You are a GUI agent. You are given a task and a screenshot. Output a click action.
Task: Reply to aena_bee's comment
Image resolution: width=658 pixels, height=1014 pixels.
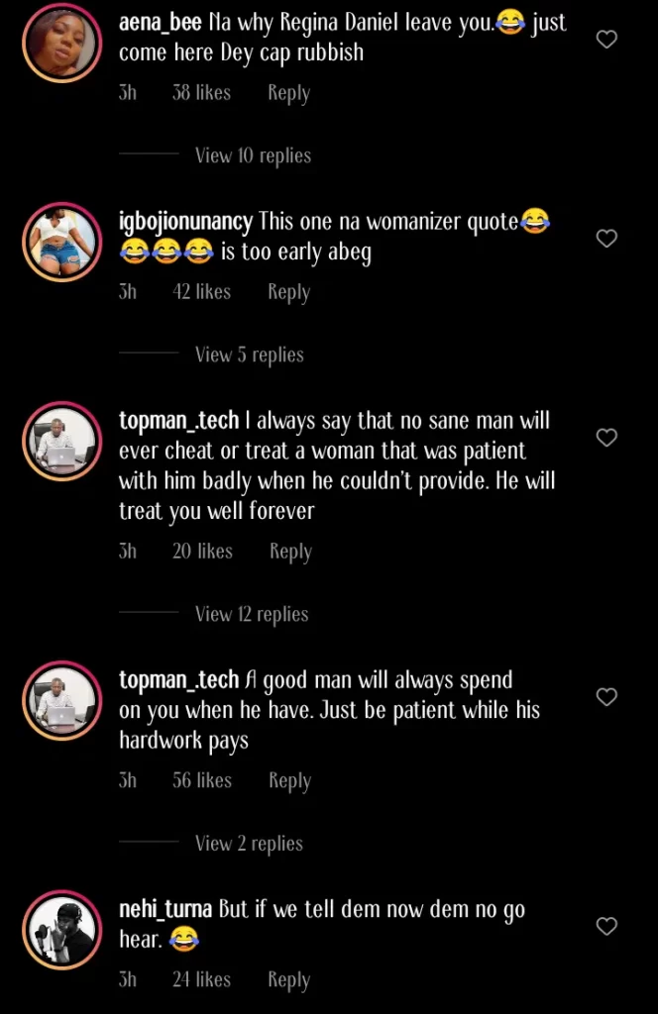(x=288, y=94)
